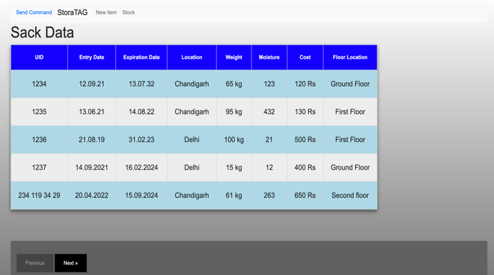494x275 pixels.
Task: Go to the Next page
Action: coord(71,263)
